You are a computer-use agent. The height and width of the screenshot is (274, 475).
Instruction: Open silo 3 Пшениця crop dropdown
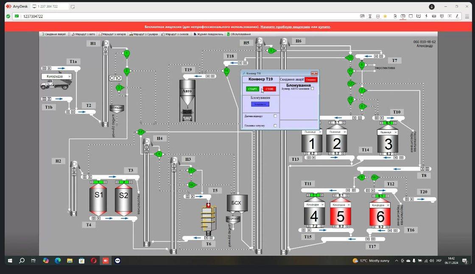387,132
